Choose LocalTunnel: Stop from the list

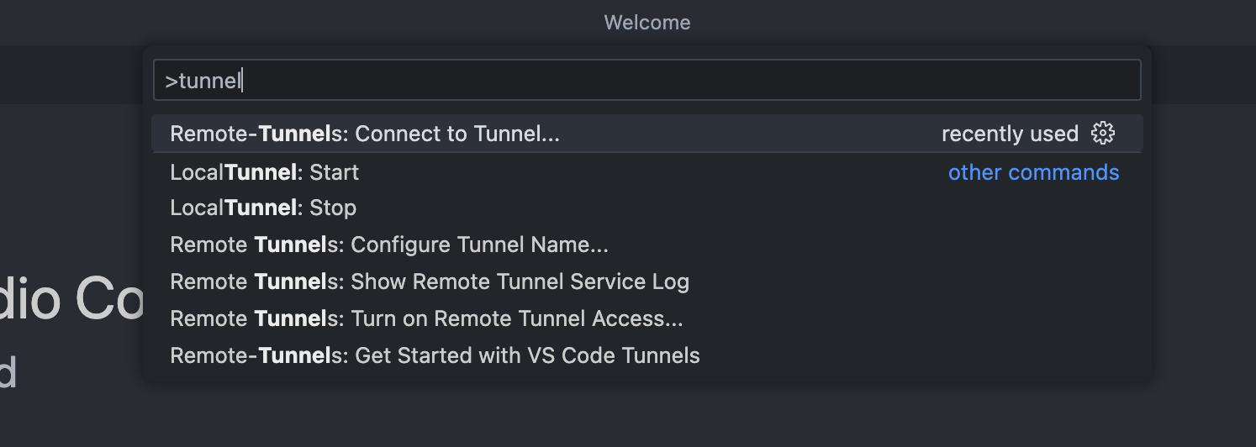click(x=263, y=208)
